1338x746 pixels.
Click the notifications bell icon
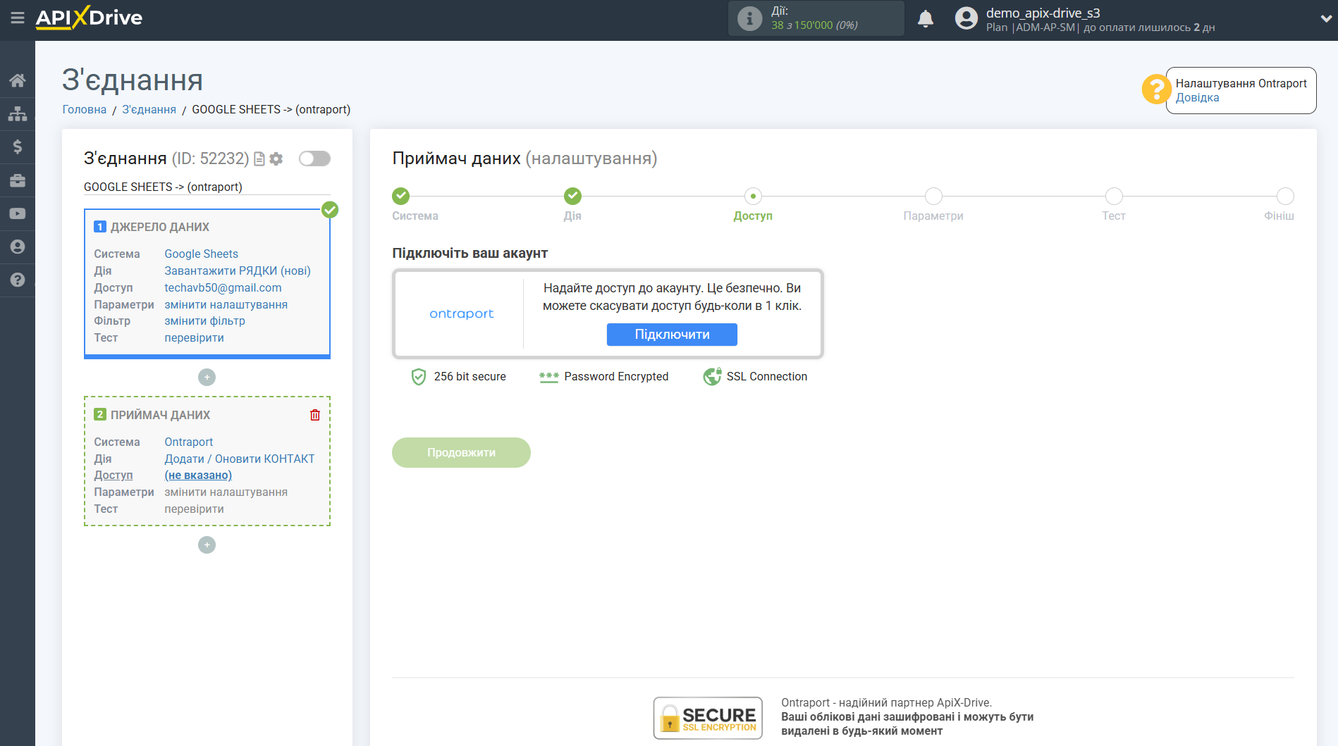[x=925, y=19]
